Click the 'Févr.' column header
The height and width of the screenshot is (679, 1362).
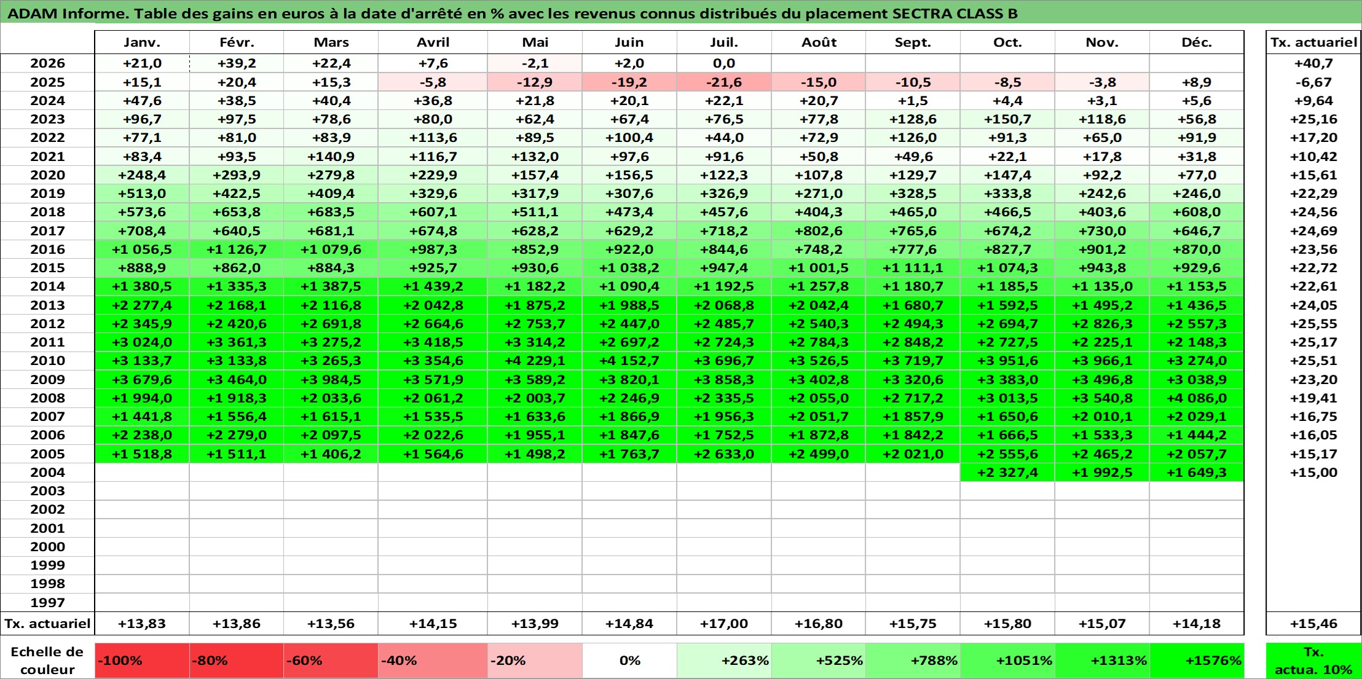point(237,42)
